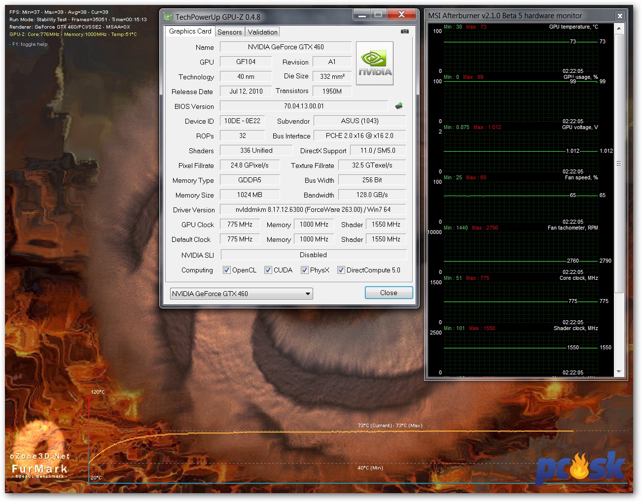Click the DirectX Support field 11.0 / SM5.0
This screenshot has width=642, height=502.
tap(378, 150)
